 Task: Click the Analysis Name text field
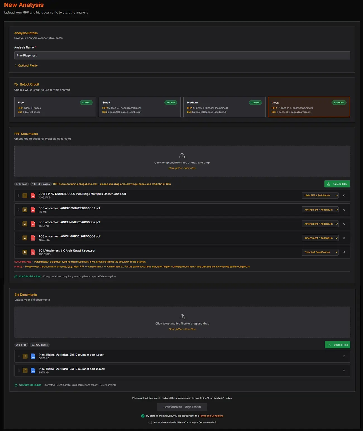tap(182, 56)
